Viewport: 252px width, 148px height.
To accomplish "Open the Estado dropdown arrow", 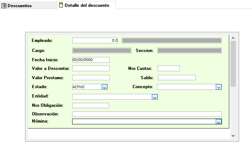I will (104, 87).
